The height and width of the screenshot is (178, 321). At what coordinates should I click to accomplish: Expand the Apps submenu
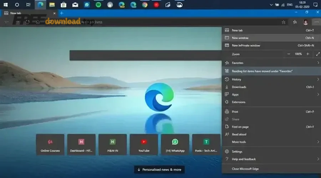coord(271,95)
